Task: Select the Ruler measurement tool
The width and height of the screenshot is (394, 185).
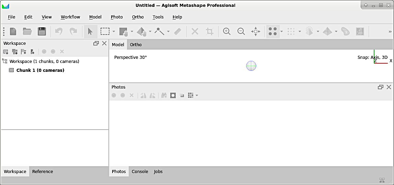Action: [178, 31]
